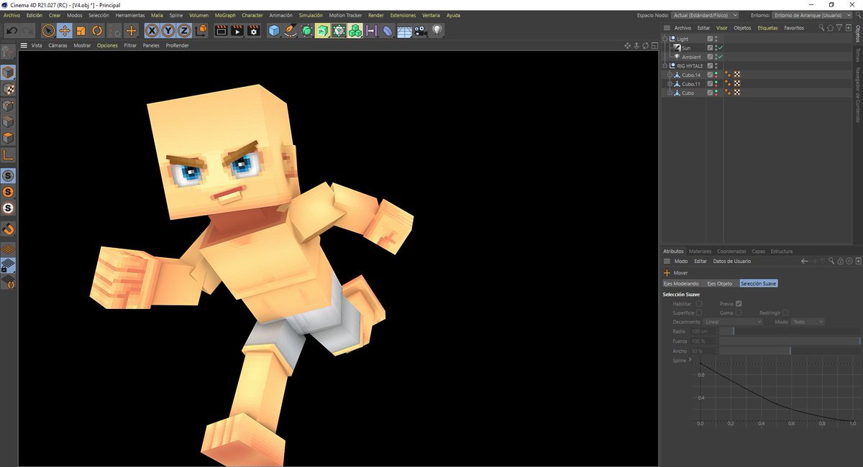Click the Ejes Modelando button
Viewport: 863px width, 467px height.
pyautogui.click(x=681, y=284)
